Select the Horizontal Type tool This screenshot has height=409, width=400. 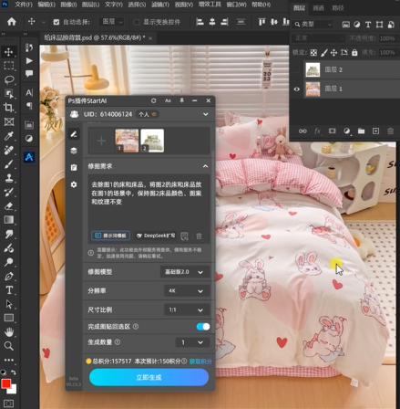9,290
